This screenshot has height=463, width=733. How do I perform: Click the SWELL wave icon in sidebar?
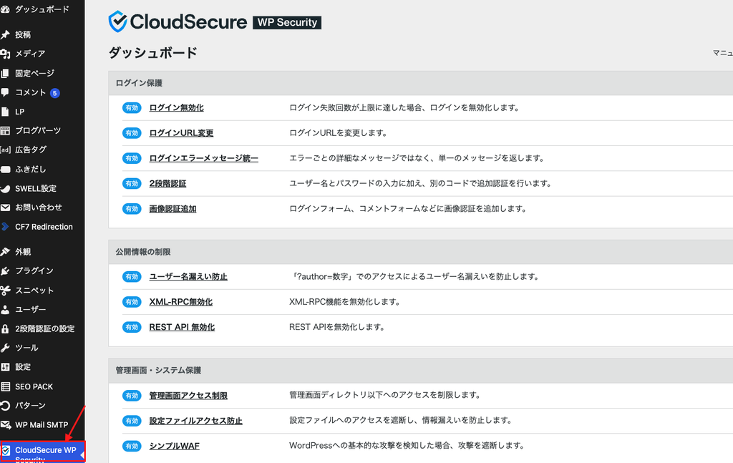pos(5,189)
